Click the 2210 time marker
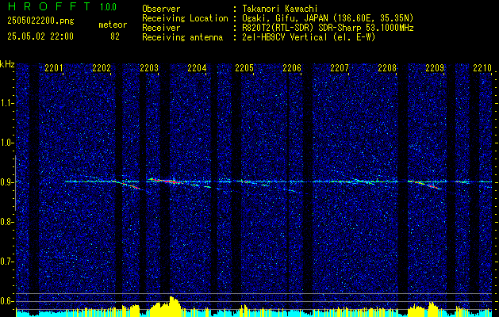The image size is (499, 317). (x=482, y=67)
